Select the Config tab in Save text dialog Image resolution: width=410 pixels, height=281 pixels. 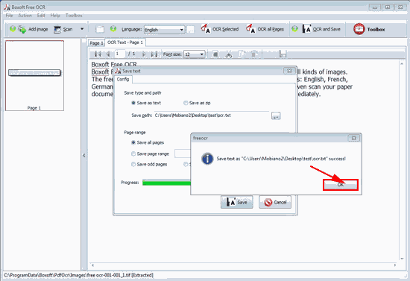[x=123, y=79]
